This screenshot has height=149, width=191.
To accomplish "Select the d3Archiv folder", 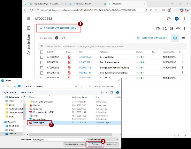I will [35, 105].
